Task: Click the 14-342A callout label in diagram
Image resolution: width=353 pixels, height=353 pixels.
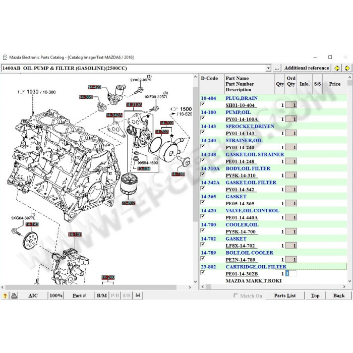Action: pos(114,115)
